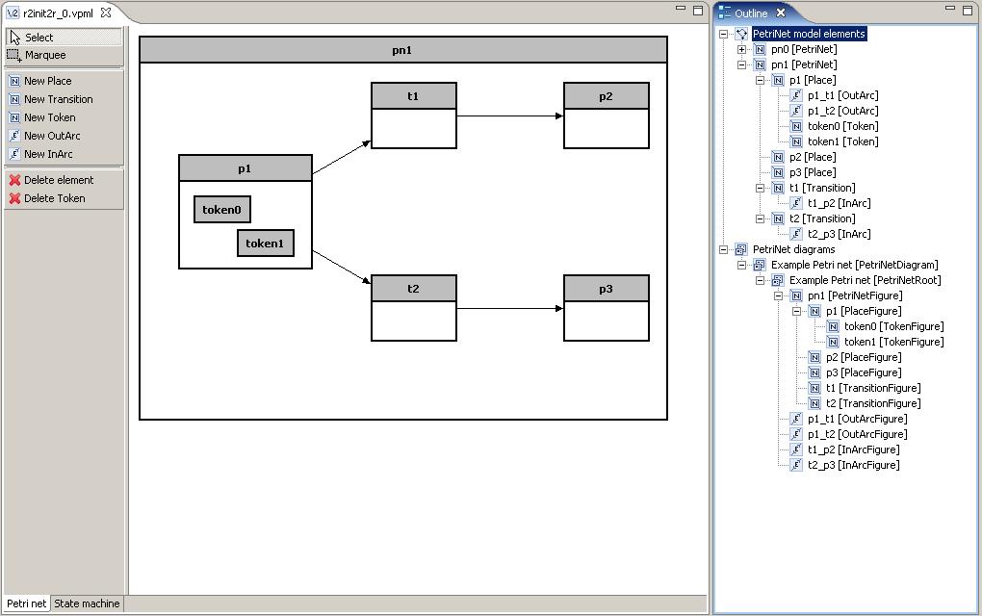The height and width of the screenshot is (616, 982).
Task: Select the token1 box in diagram
Action: point(266,243)
